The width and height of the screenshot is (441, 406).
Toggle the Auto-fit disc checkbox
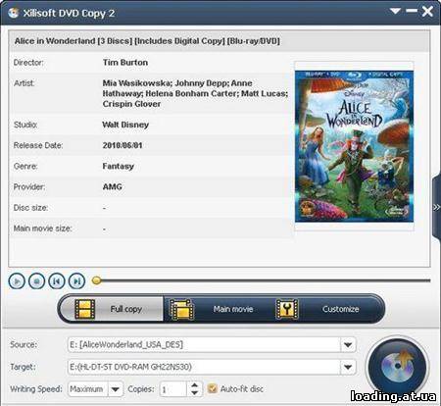coord(213,388)
